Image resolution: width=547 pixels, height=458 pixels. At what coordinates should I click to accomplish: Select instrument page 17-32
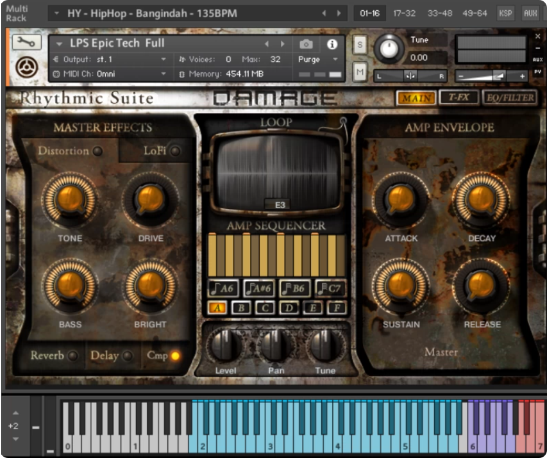tap(405, 13)
